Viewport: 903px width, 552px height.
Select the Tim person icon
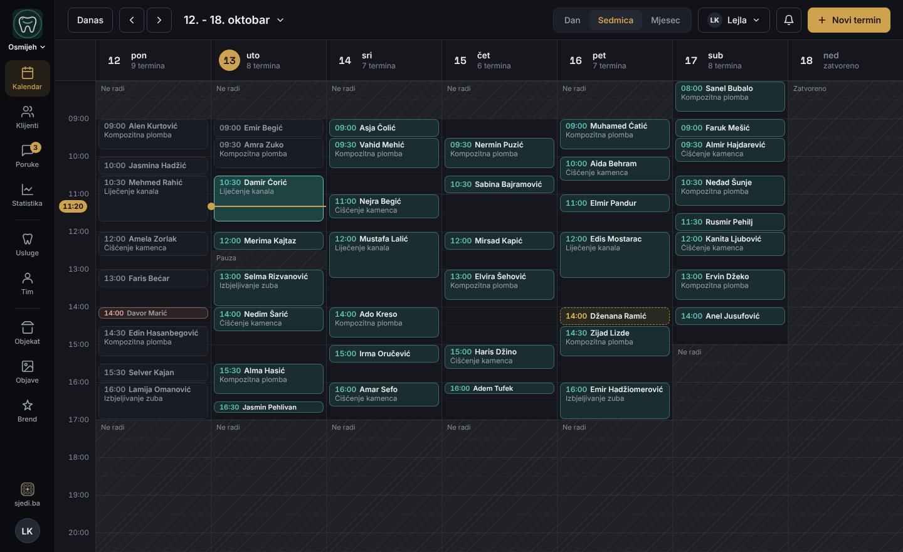click(27, 284)
